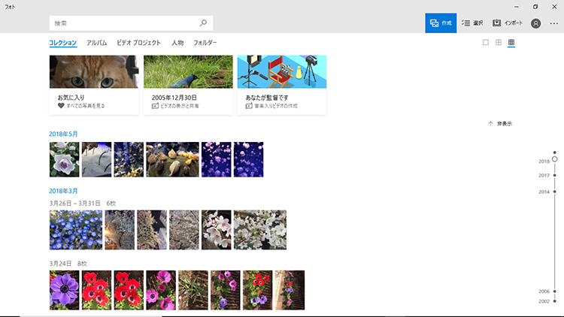Click the 2018年5月 date heading link
Viewport: 564px width, 317px height.
click(x=63, y=134)
